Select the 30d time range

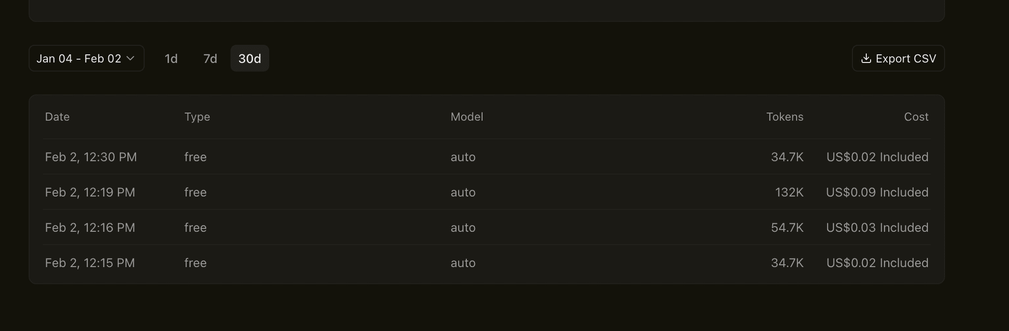tap(250, 59)
